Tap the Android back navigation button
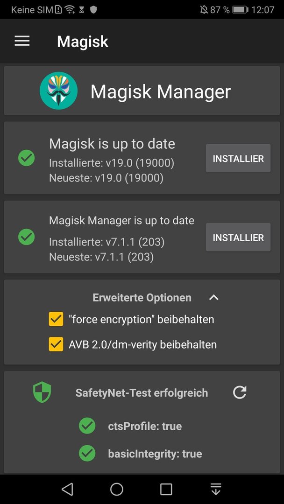This screenshot has width=284, height=504. [x=67, y=489]
